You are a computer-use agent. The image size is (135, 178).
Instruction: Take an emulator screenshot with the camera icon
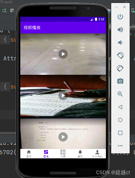tap(120, 81)
